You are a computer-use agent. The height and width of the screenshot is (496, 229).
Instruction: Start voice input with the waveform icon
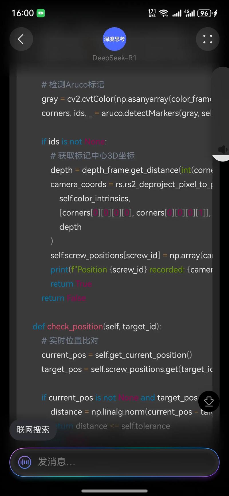(25, 462)
